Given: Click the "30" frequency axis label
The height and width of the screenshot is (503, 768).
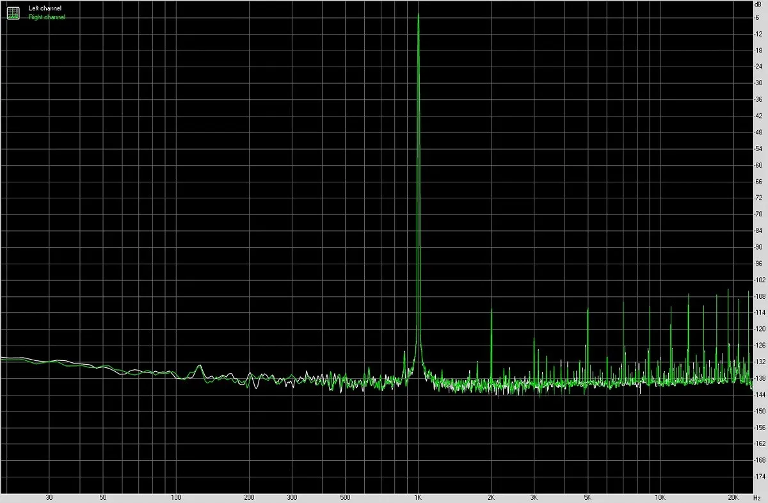Looking at the screenshot, I should pyautogui.click(x=49, y=497).
